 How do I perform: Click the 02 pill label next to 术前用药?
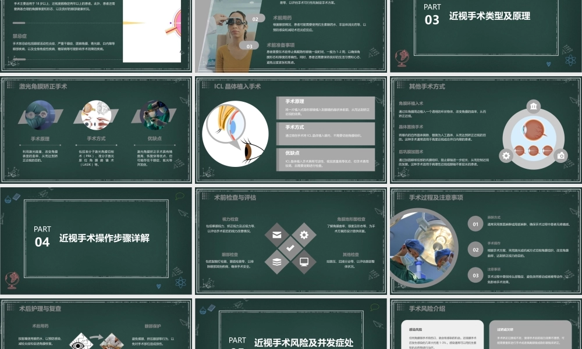(255, 19)
